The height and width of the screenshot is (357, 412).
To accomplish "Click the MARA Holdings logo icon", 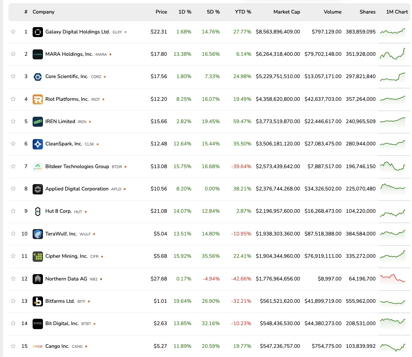I will 38,54.
